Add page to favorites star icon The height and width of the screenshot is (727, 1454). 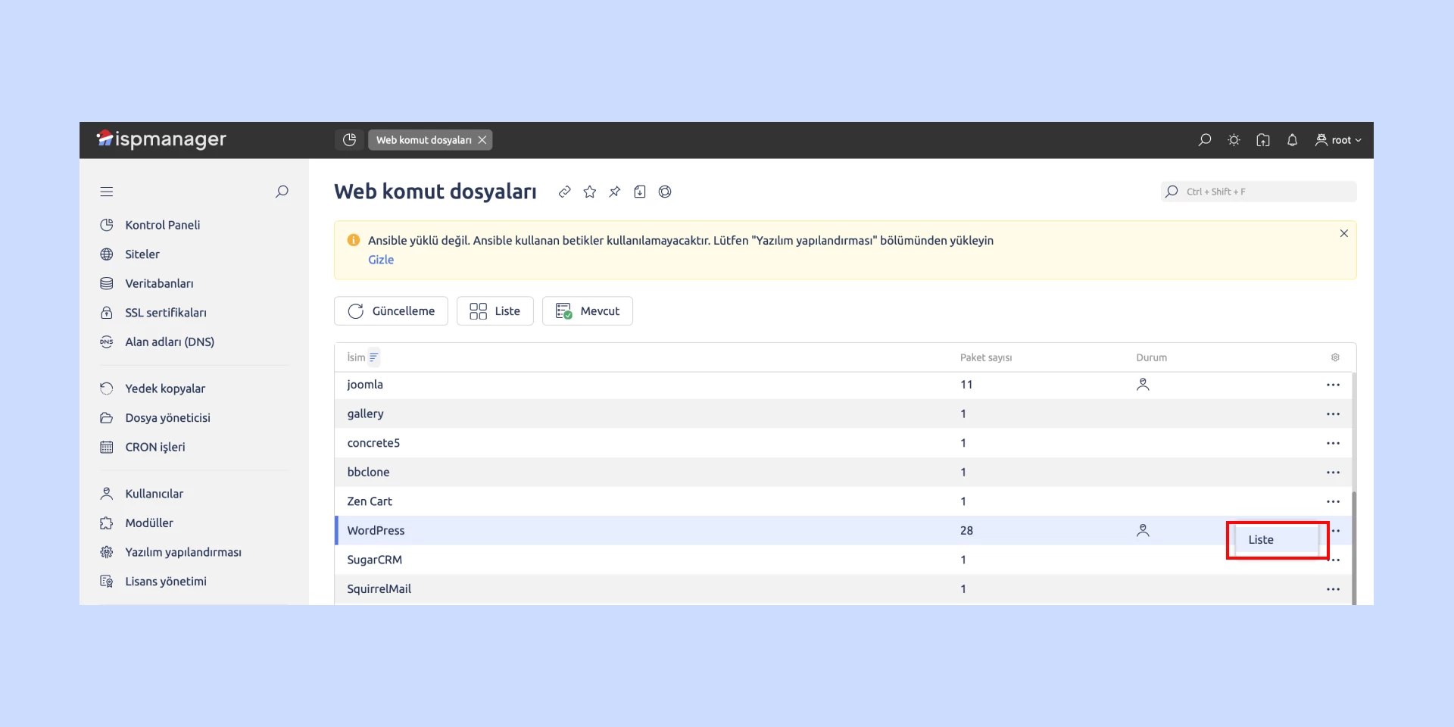click(x=590, y=192)
